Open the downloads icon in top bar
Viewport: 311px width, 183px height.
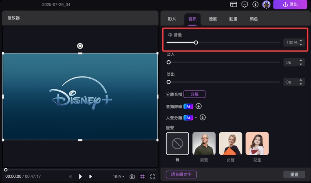pos(255,4)
